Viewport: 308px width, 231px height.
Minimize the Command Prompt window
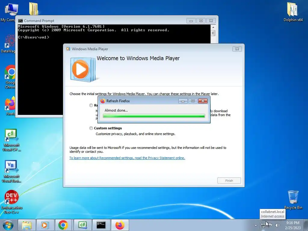point(191,21)
